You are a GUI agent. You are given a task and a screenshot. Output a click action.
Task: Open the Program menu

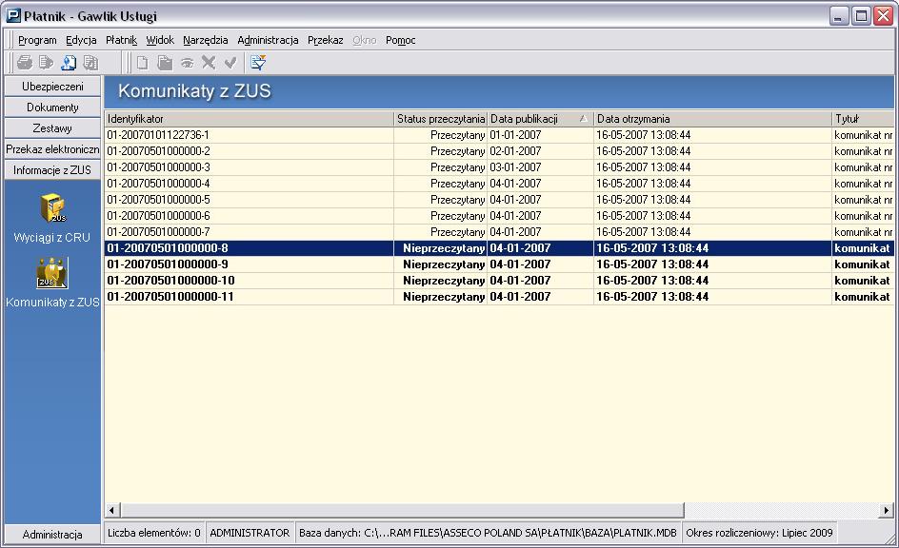pos(37,40)
